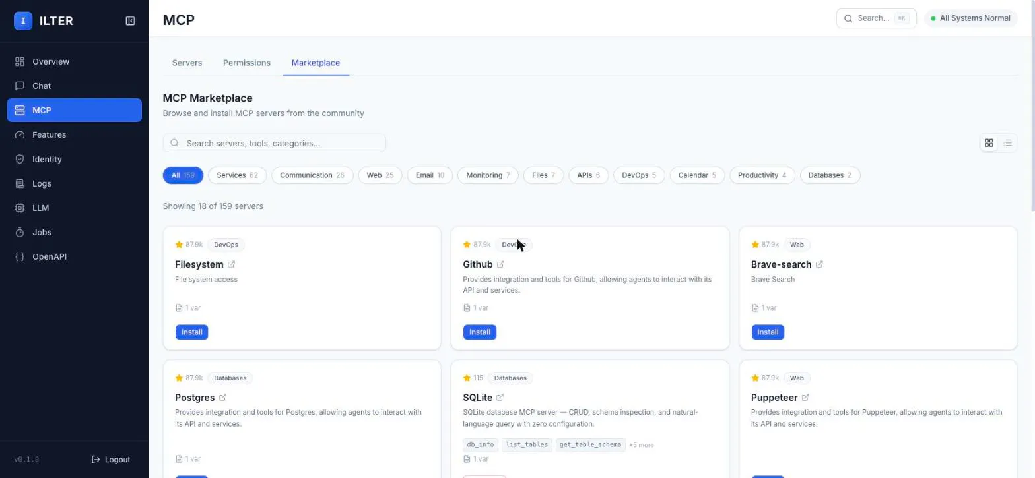Viewport: 1035px width, 478px height.
Task: Install the Filesystem server
Action: [191, 332]
